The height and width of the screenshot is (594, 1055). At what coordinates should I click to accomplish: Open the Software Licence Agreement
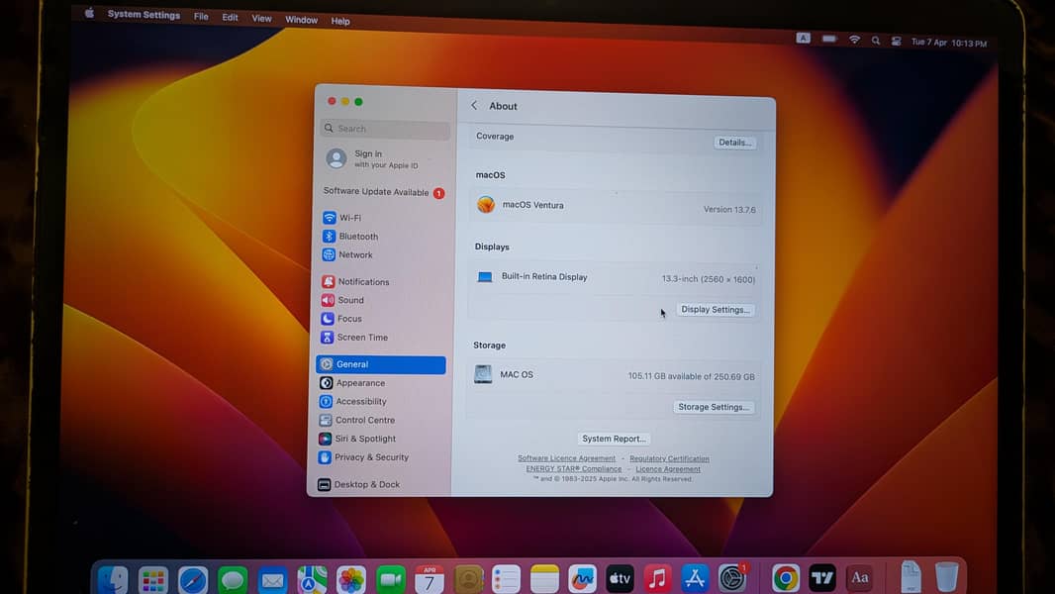pyautogui.click(x=566, y=458)
